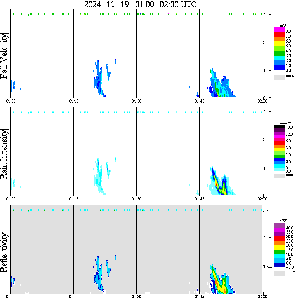Click the '3 km' label beside Reflectivity
Screen dimensions: 297x303
click(x=267, y=210)
